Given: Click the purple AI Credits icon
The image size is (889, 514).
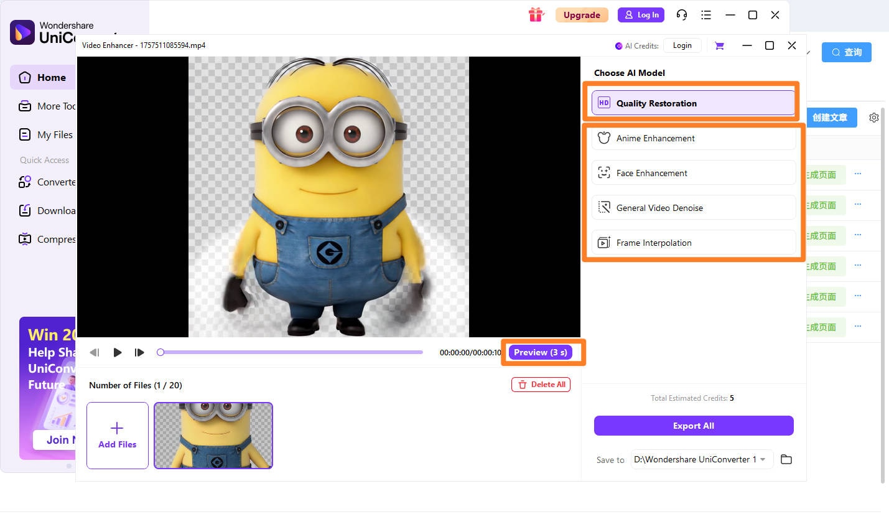Looking at the screenshot, I should pos(618,45).
